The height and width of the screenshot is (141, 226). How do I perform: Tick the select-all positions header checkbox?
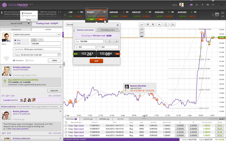[66, 122]
